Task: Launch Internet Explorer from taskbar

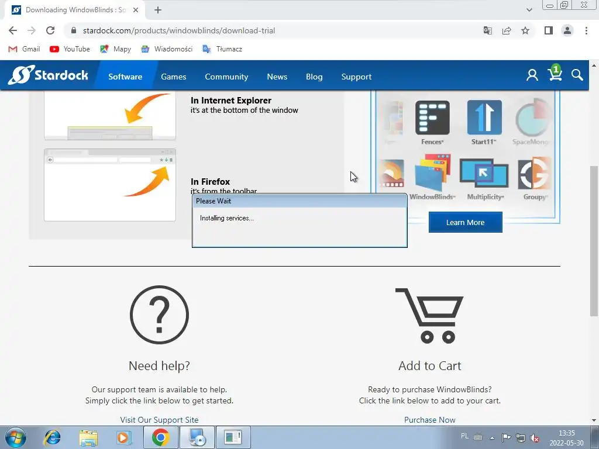Action: coord(53,437)
